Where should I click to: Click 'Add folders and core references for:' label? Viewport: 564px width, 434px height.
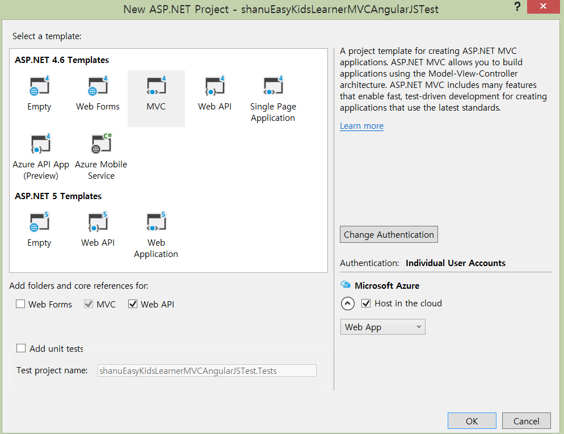79,286
